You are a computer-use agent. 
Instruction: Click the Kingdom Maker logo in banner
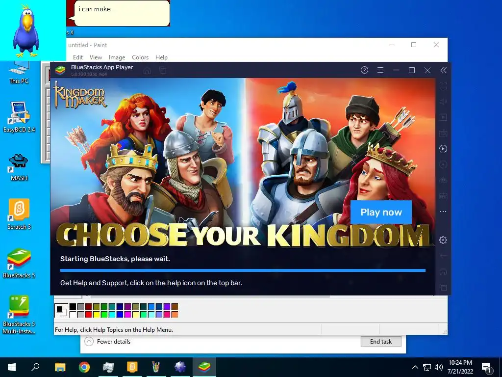click(80, 95)
